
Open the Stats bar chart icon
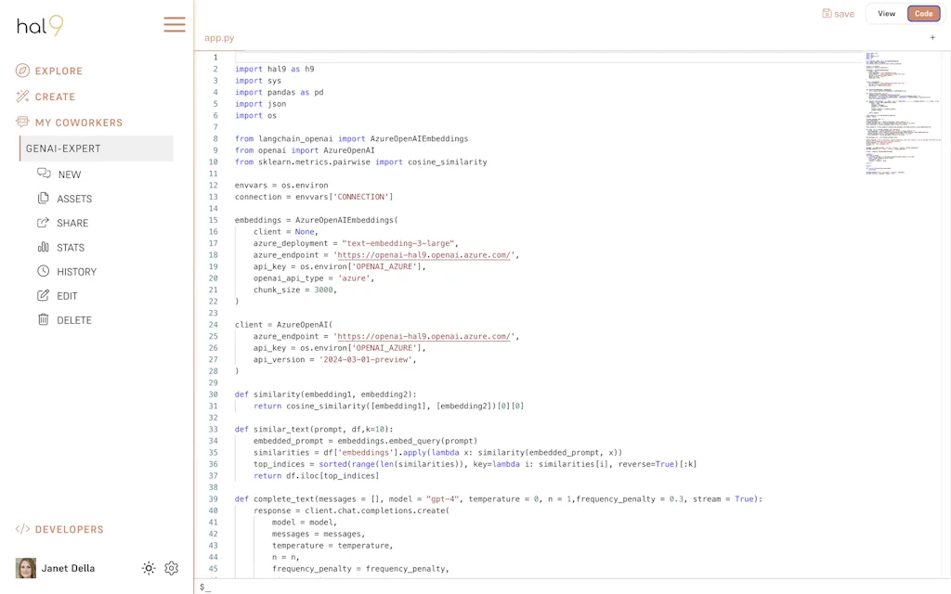(x=43, y=247)
